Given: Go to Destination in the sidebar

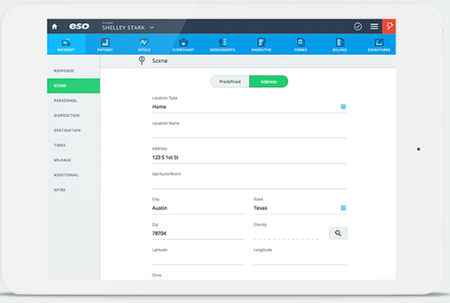Looking at the screenshot, I should click(73, 130).
